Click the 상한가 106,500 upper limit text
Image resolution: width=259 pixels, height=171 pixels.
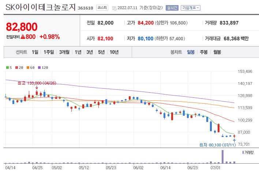(x=171, y=23)
